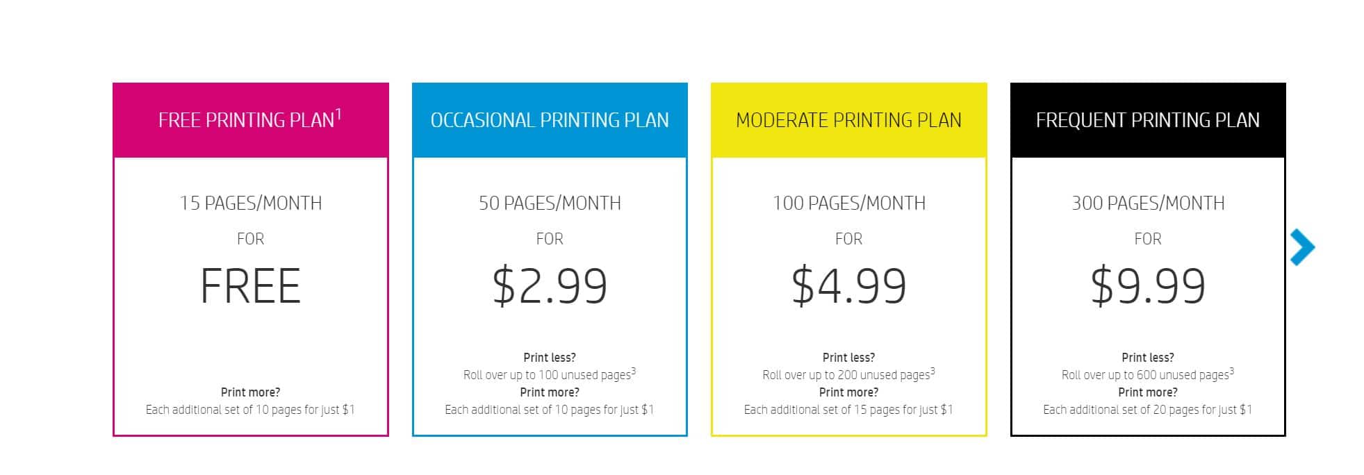Screen dimensions: 1364x475
Task: Click 'Print more?' in the Free plan card
Action: pos(251,392)
